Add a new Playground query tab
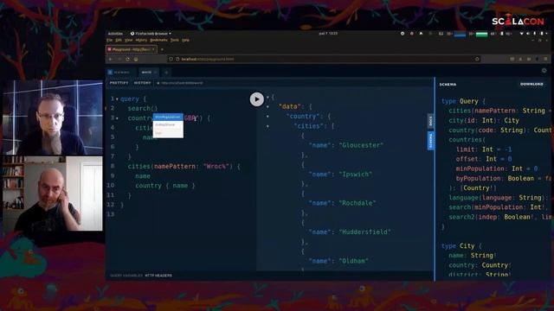The image size is (554, 311). pos(166,73)
